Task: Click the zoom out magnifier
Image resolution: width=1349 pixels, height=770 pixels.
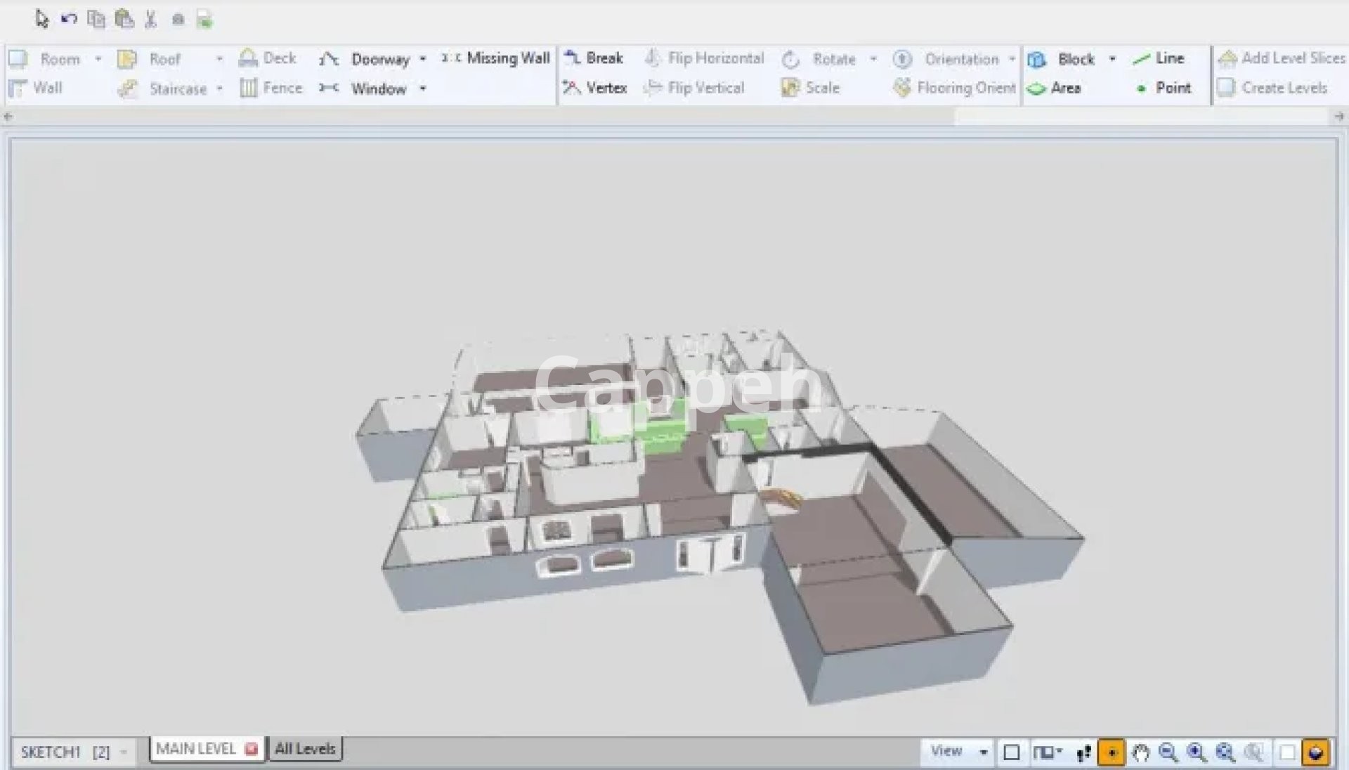Action: (1168, 752)
